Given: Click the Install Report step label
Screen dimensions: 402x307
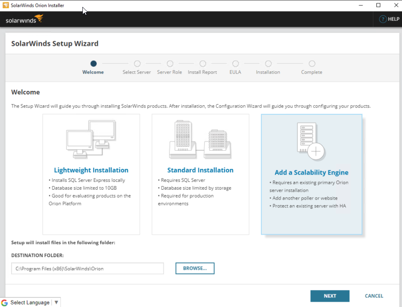Looking at the screenshot, I should pos(202,72).
